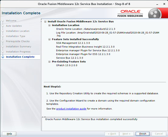Image resolution: width=168 pixels, height=137 pixels.
Task: Select the Oracle Home Location line
Action: (86, 29)
